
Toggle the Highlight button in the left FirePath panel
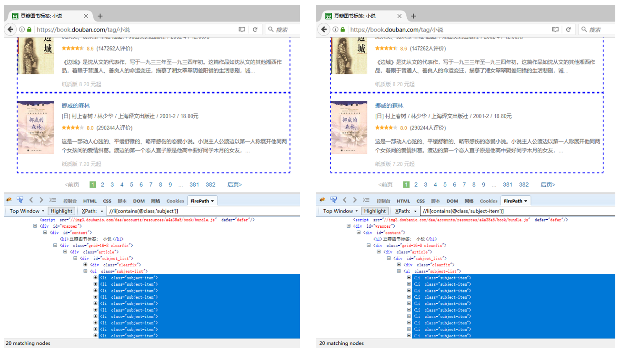61,211
